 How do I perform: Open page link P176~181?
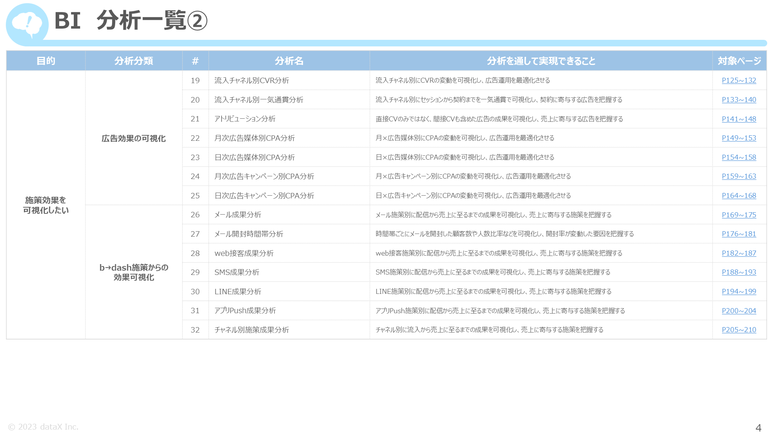tap(739, 234)
